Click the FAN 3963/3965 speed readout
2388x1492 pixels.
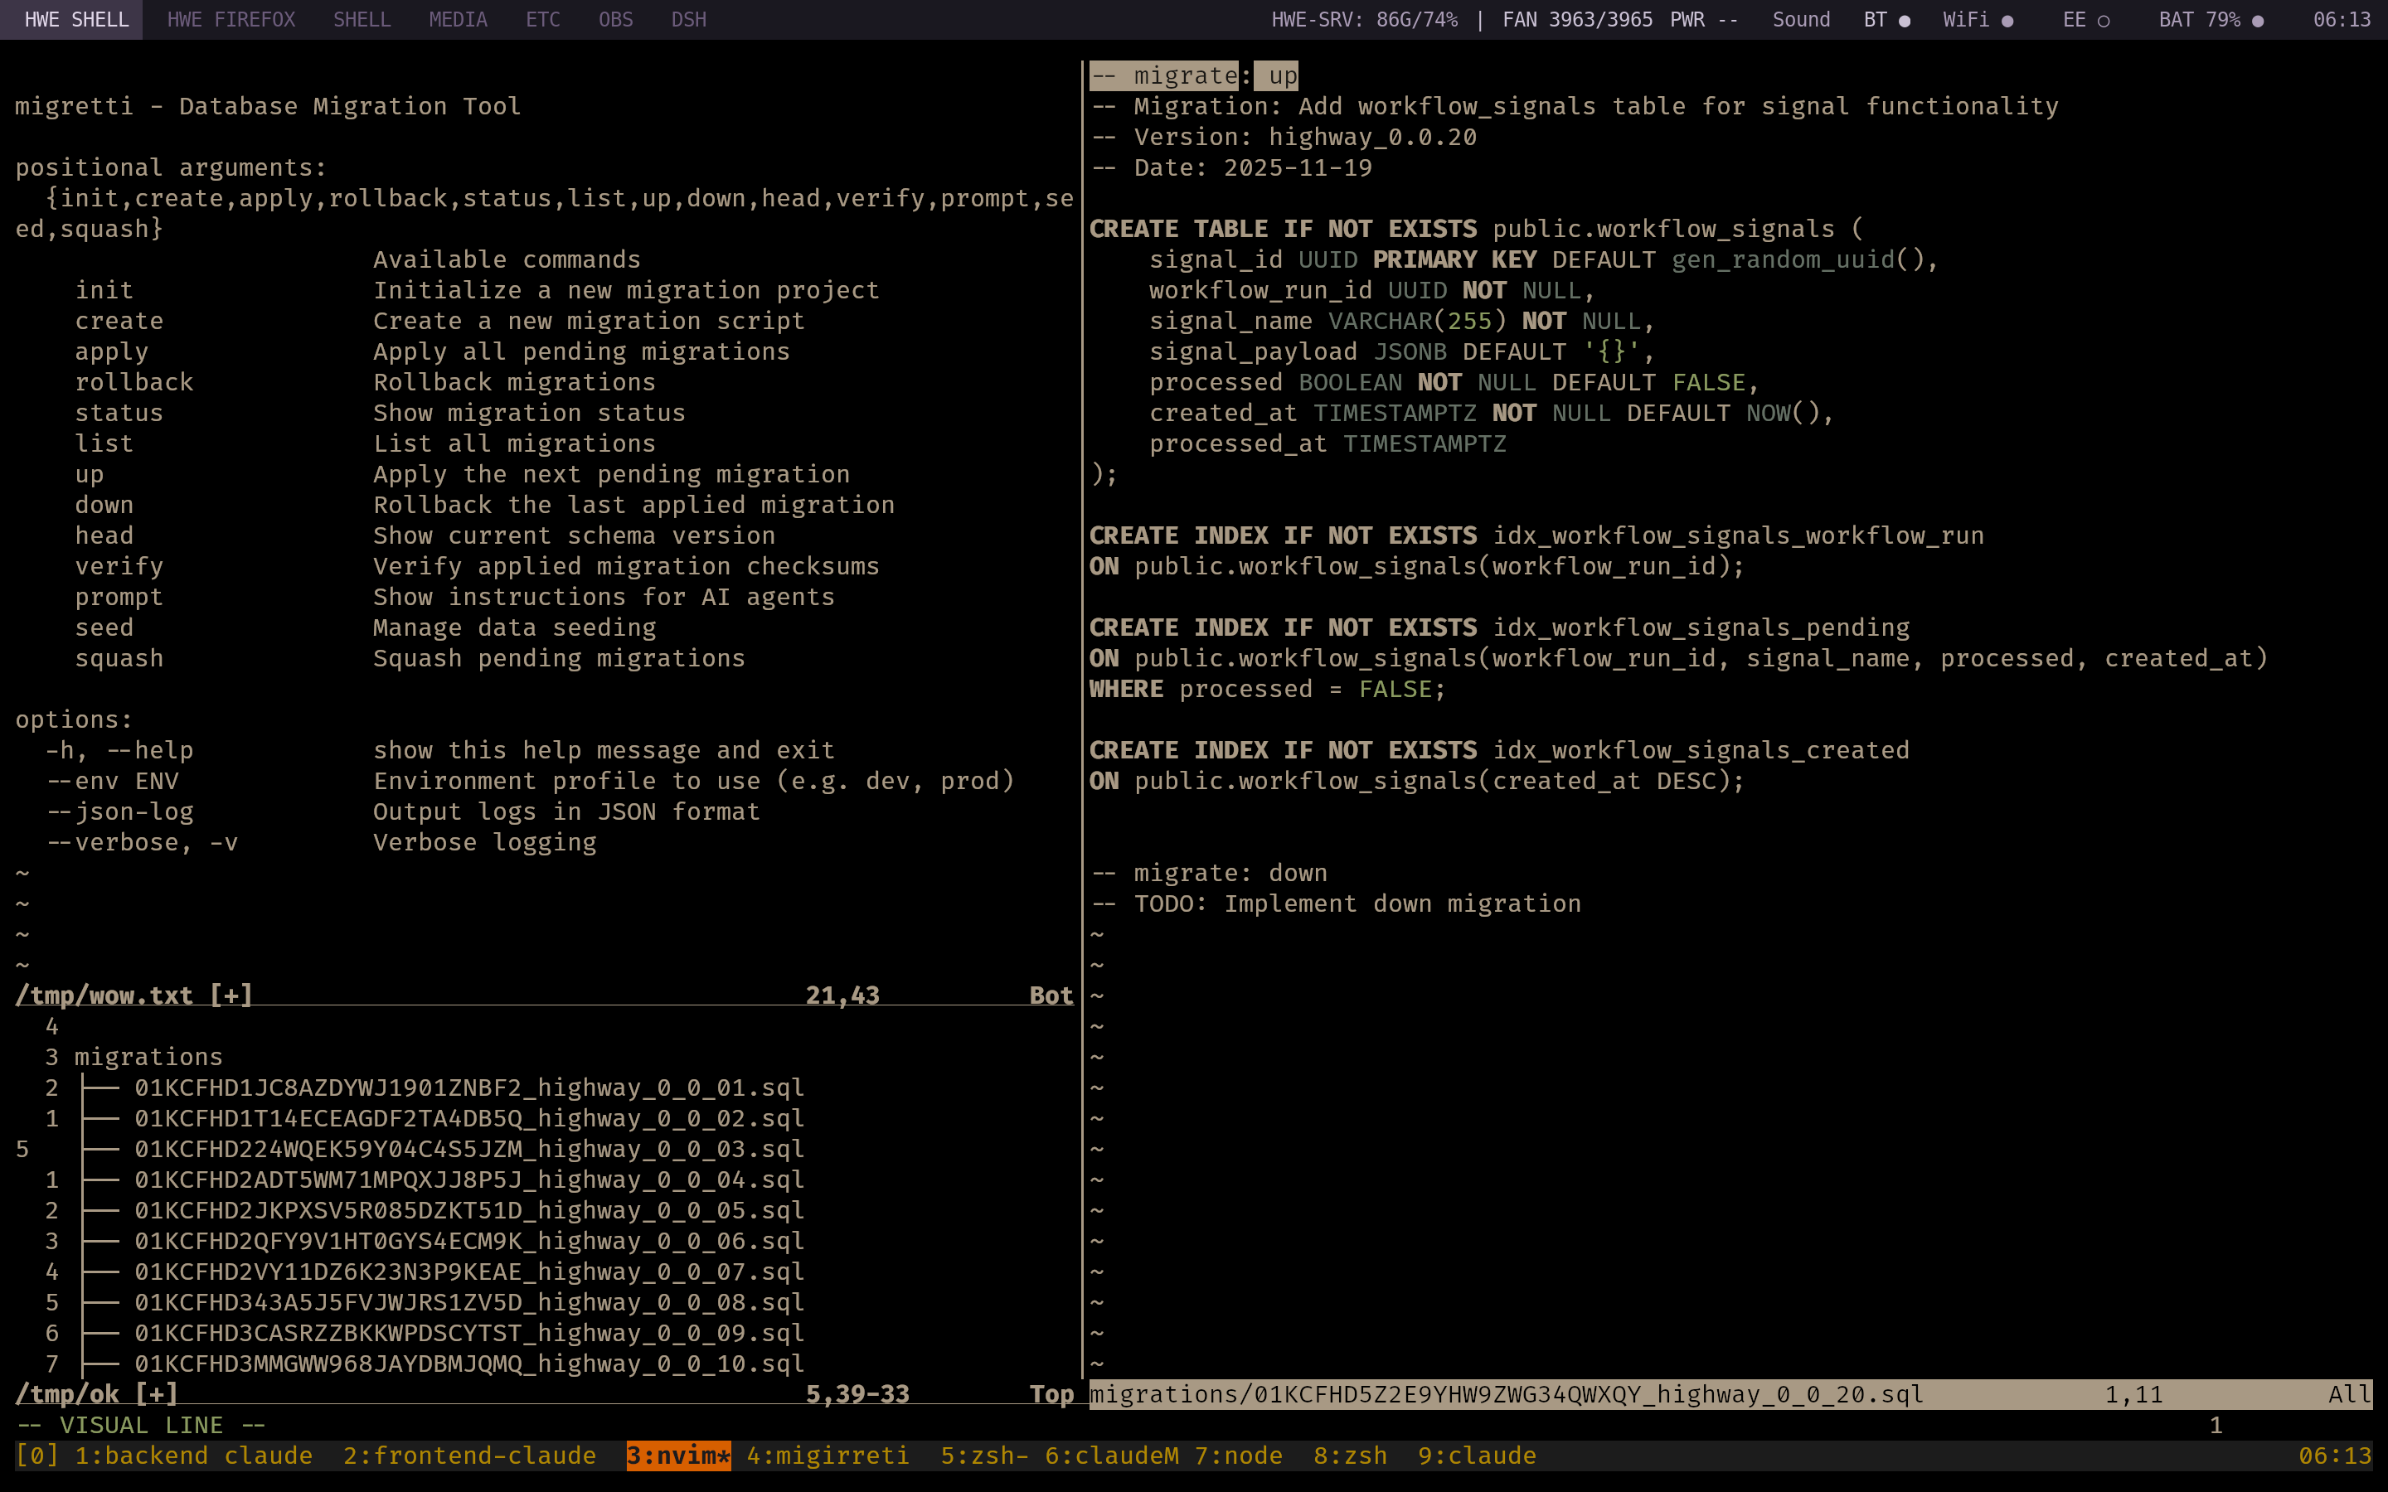pyautogui.click(x=1576, y=20)
